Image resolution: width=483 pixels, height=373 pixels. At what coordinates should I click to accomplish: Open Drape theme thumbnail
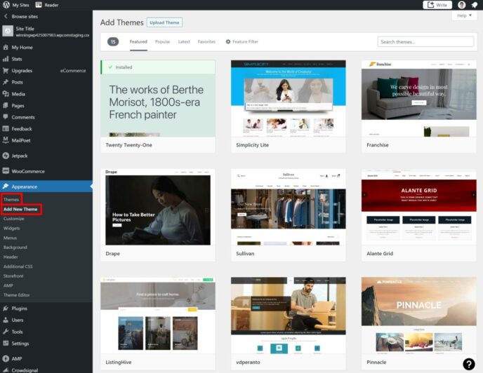[x=158, y=207]
